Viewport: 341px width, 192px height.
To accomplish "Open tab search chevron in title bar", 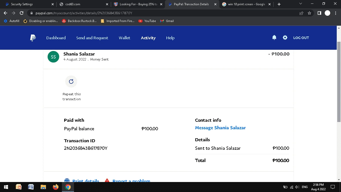I will pyautogui.click(x=301, y=3).
